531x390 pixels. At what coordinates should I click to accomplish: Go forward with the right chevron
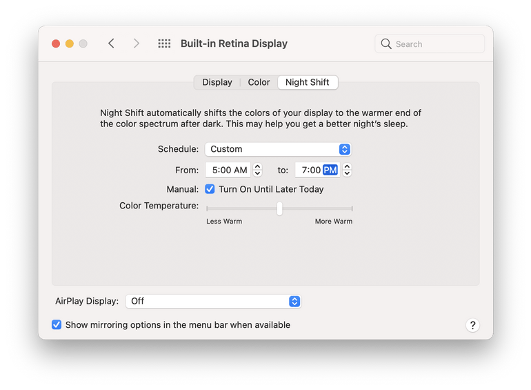click(x=136, y=43)
